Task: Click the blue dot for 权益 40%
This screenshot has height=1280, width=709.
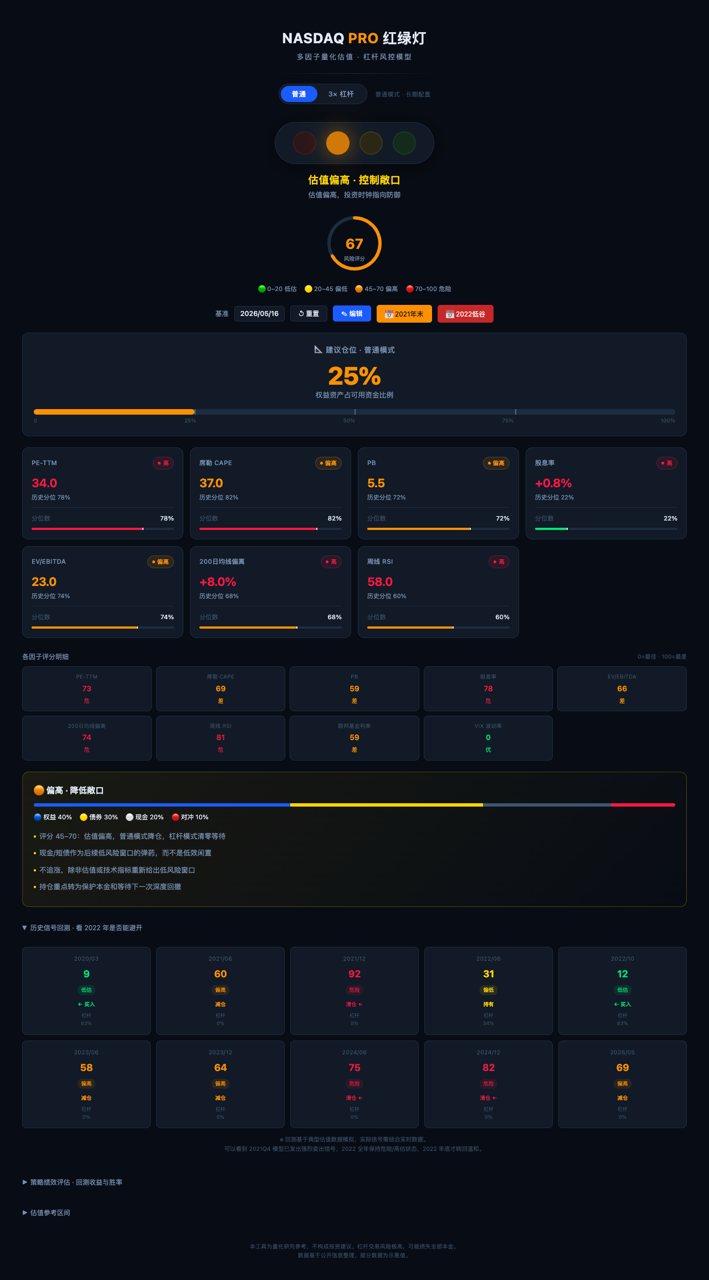Action: pyautogui.click(x=38, y=817)
